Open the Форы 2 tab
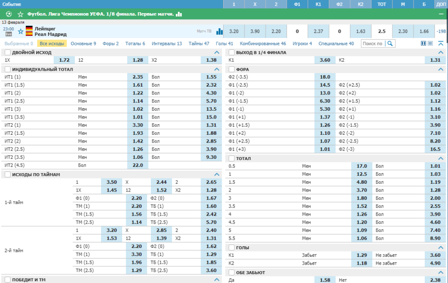448x283 pixels. click(111, 43)
